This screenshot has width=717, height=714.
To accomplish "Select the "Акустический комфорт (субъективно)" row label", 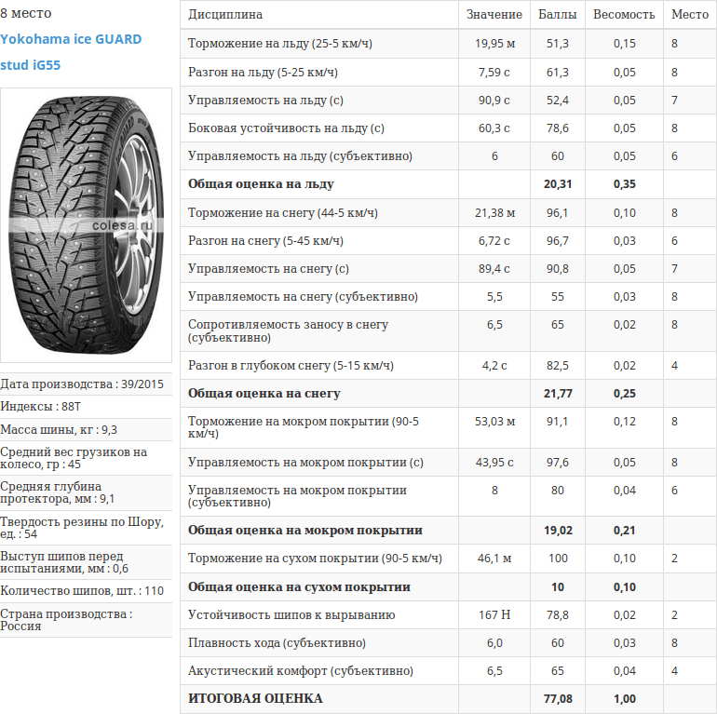I will (300, 671).
